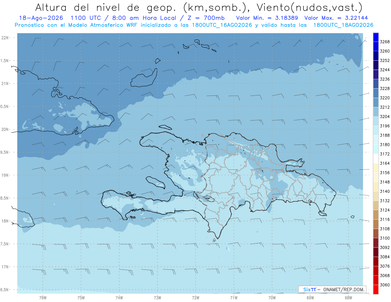Click the 'Valor Max. = 3.22144' readout

[336, 18]
